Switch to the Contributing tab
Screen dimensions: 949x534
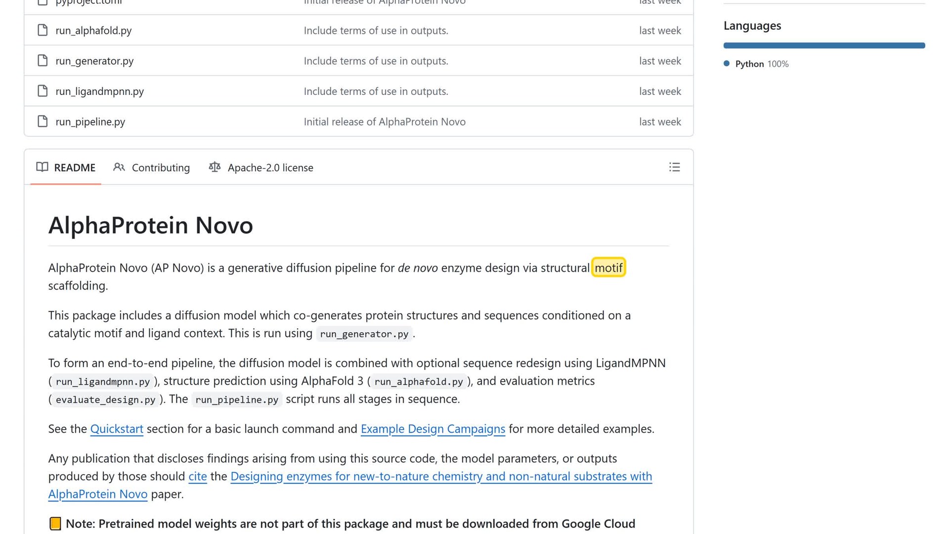click(x=152, y=168)
